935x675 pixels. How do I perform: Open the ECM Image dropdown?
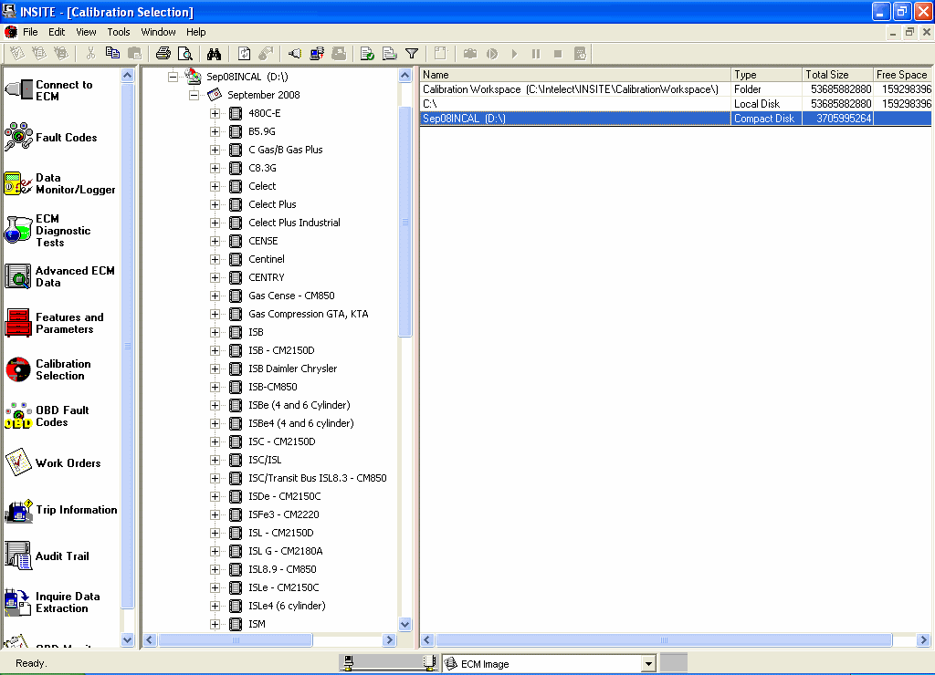click(x=649, y=664)
